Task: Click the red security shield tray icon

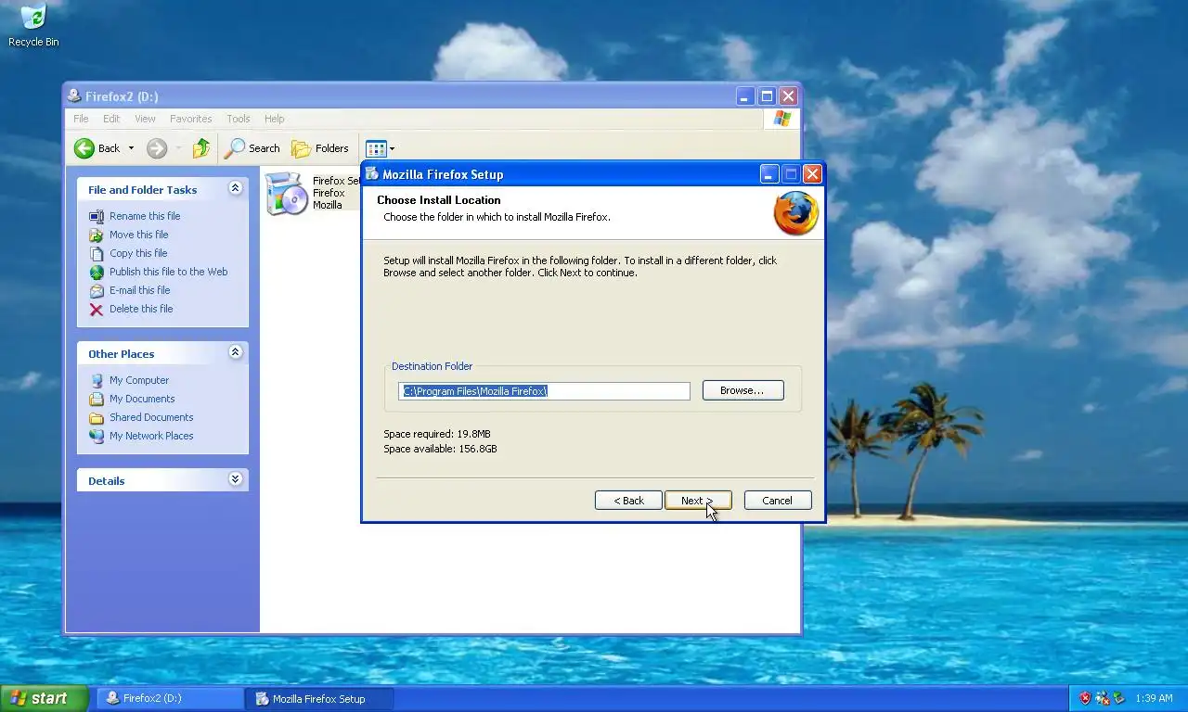Action: tap(1085, 698)
